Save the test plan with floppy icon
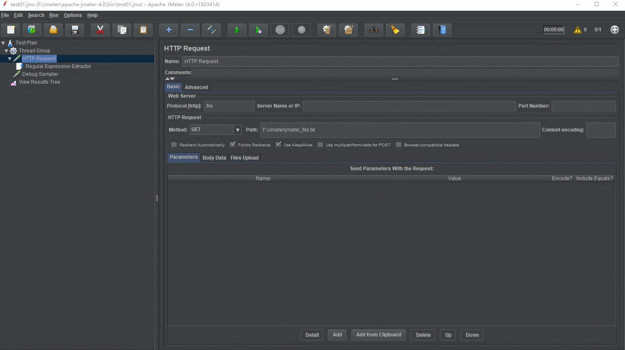Image resolution: width=625 pixels, height=350 pixels. [75, 30]
